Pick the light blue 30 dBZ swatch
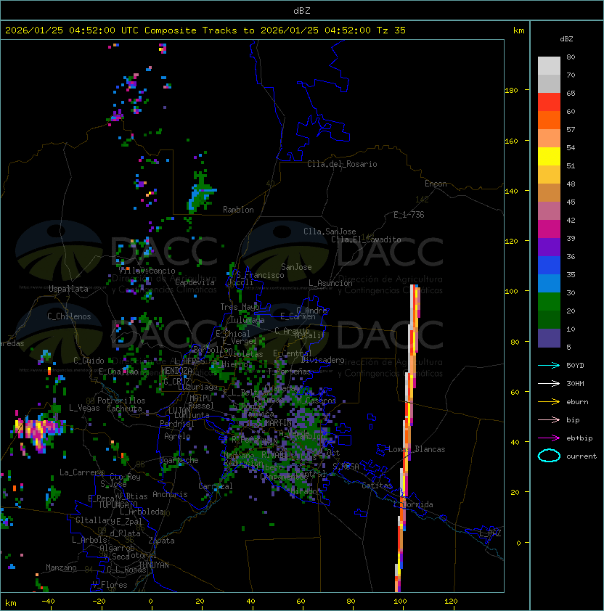The height and width of the screenshot is (611, 604). coord(549,283)
